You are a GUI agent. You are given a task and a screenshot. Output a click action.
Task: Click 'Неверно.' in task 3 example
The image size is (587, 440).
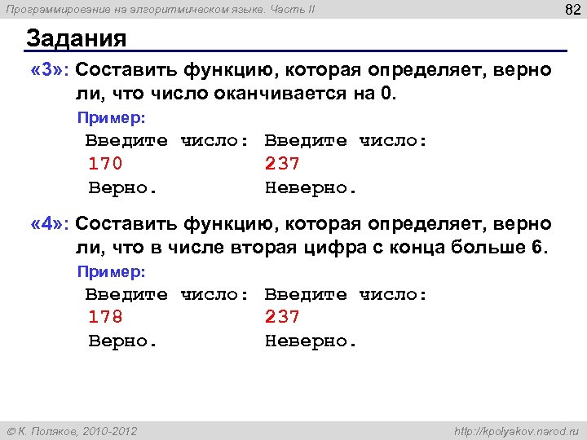[x=311, y=187]
